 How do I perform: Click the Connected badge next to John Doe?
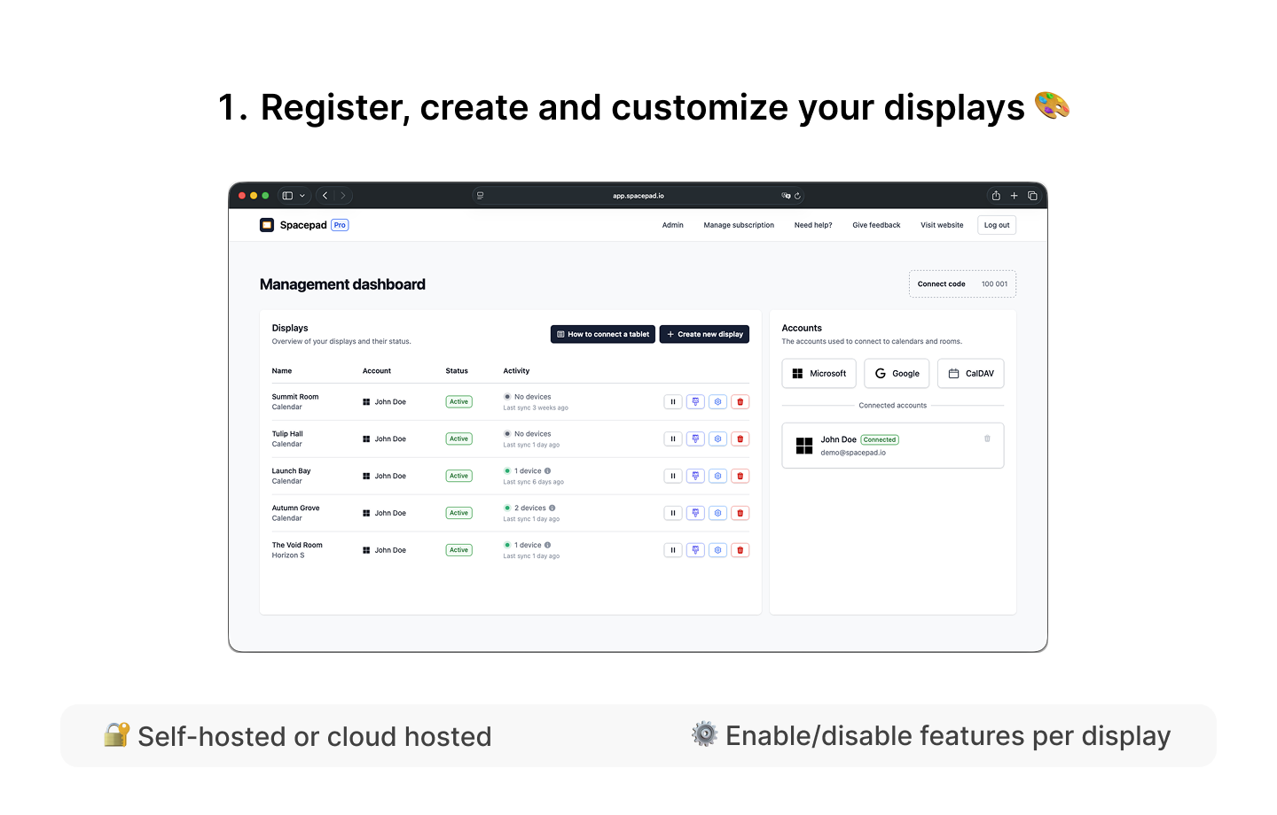[880, 439]
